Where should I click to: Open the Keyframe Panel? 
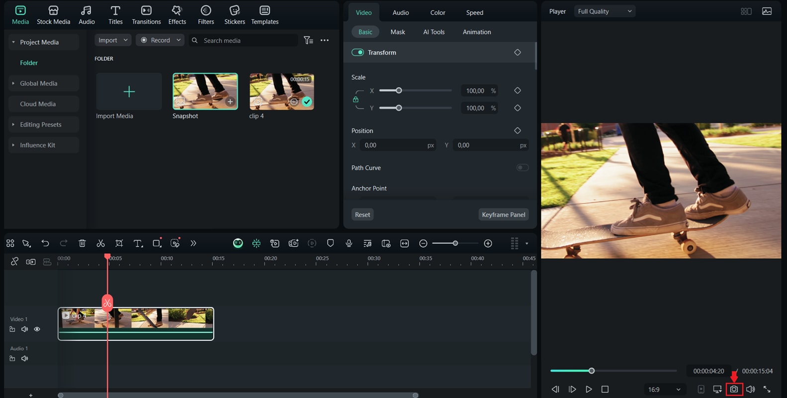click(503, 214)
